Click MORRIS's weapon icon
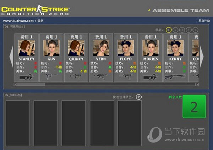The width and height of the screenshot is (213, 150). coord(150,77)
